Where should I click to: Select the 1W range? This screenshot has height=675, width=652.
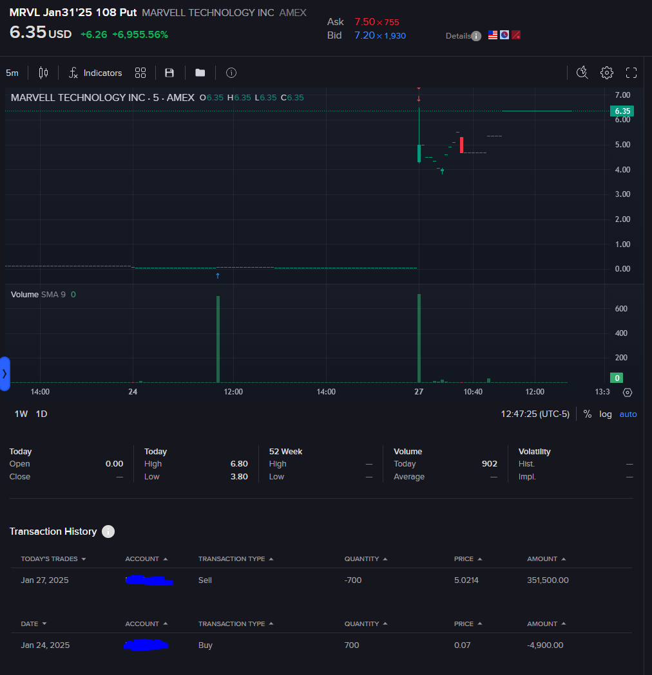21,414
